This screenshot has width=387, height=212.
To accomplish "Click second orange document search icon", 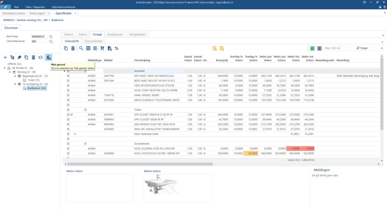I will [222, 48].
